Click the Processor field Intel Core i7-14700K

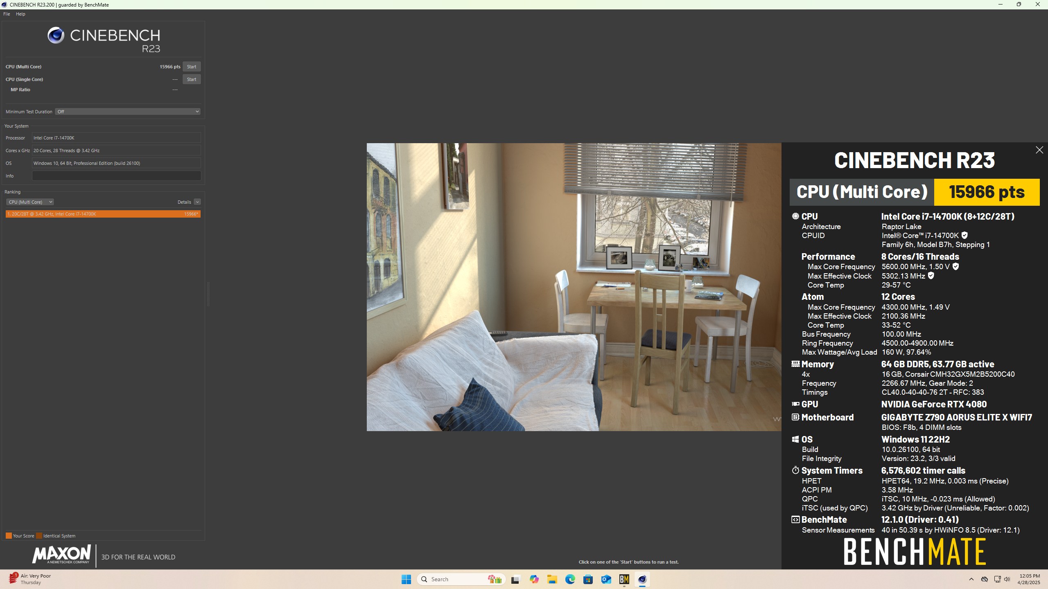tap(116, 138)
